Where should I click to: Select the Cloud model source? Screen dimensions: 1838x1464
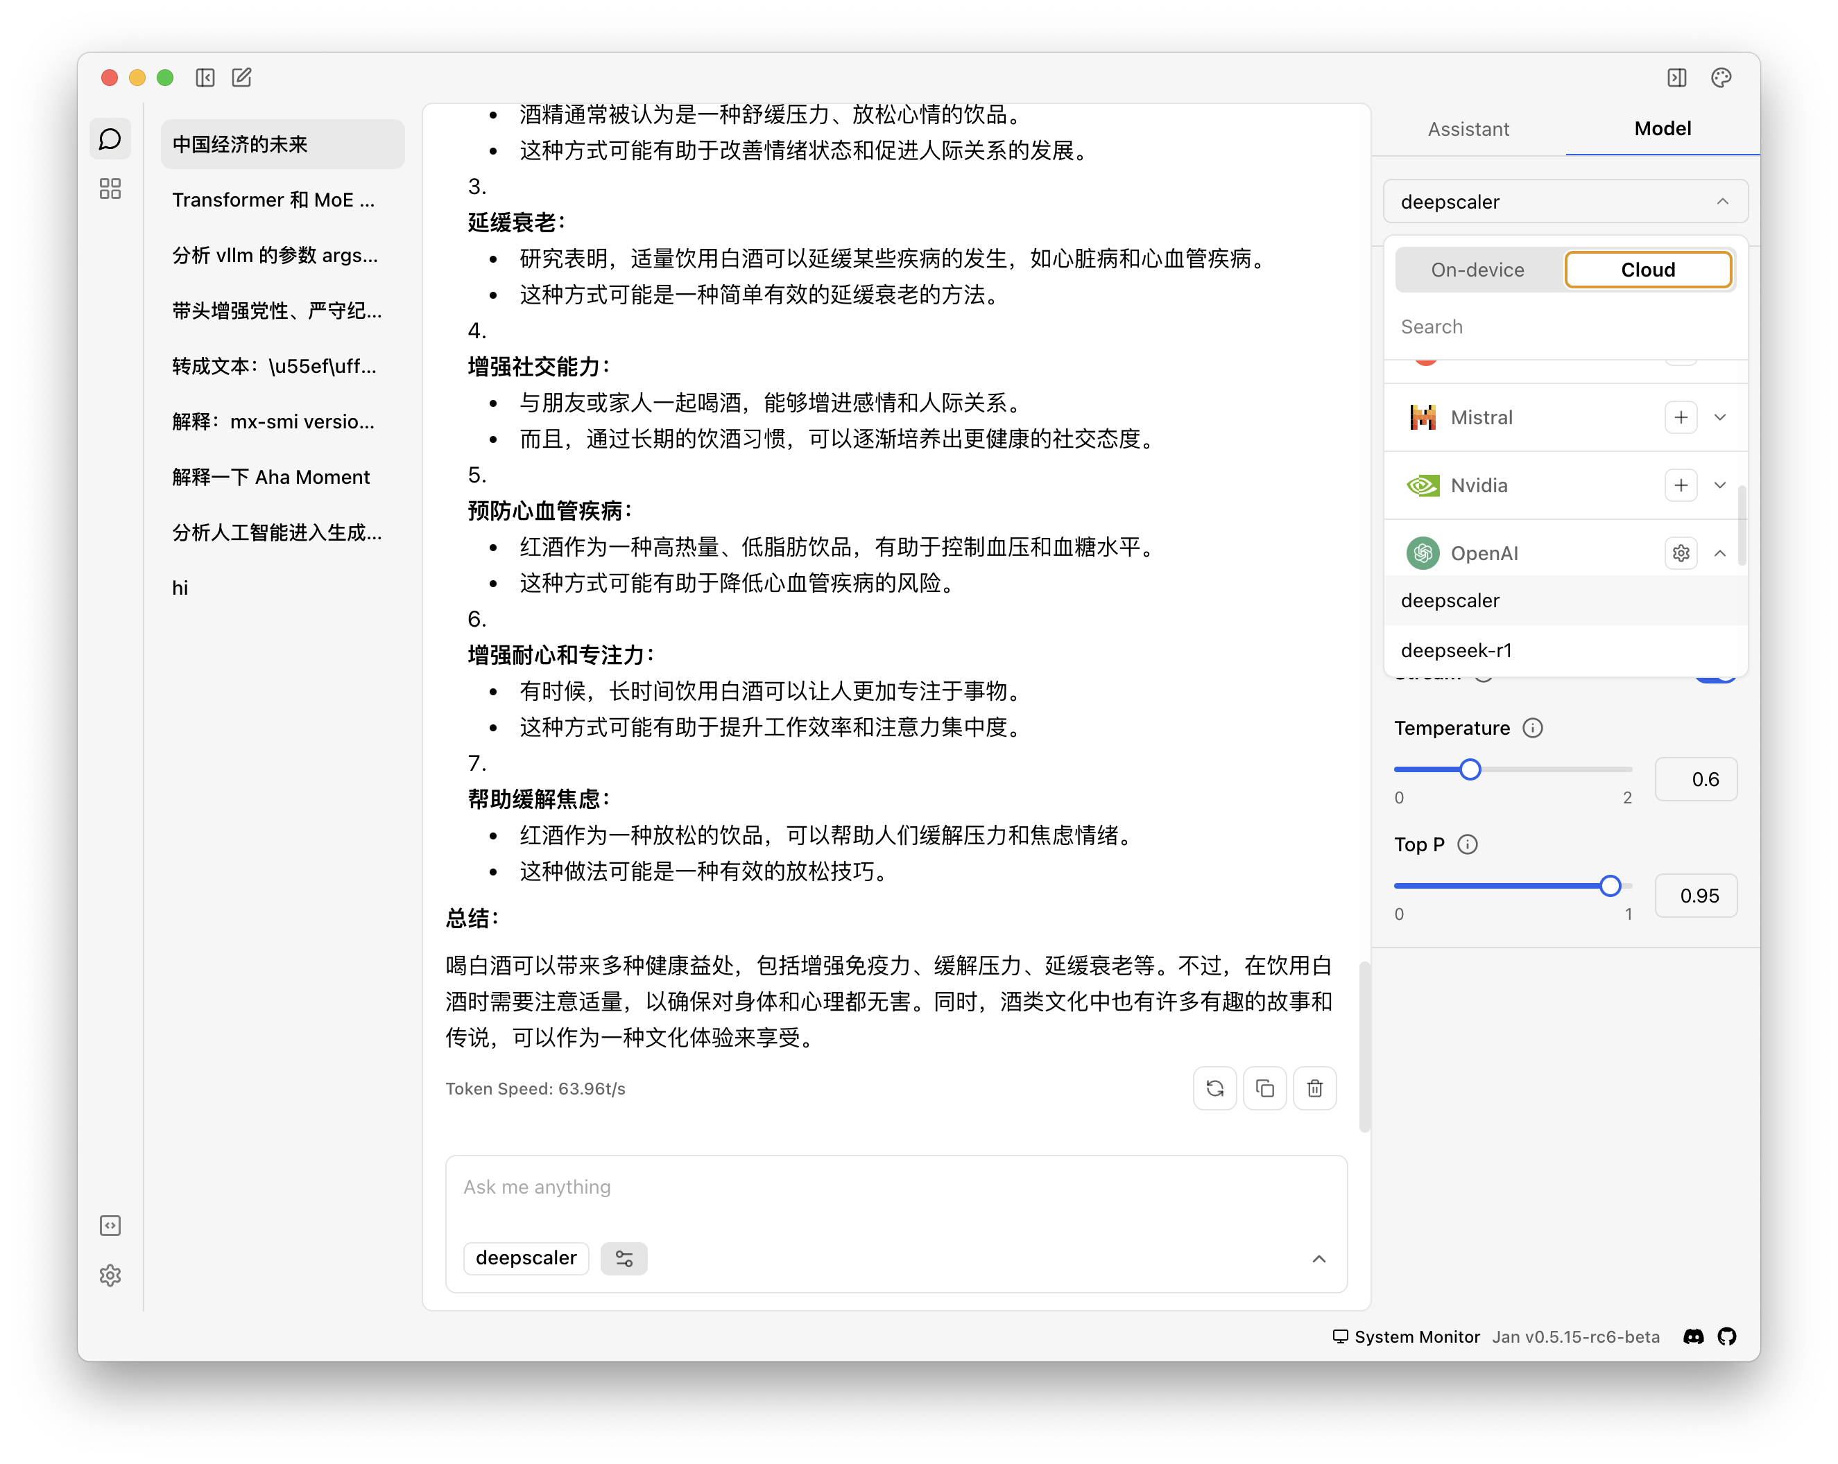point(1647,270)
